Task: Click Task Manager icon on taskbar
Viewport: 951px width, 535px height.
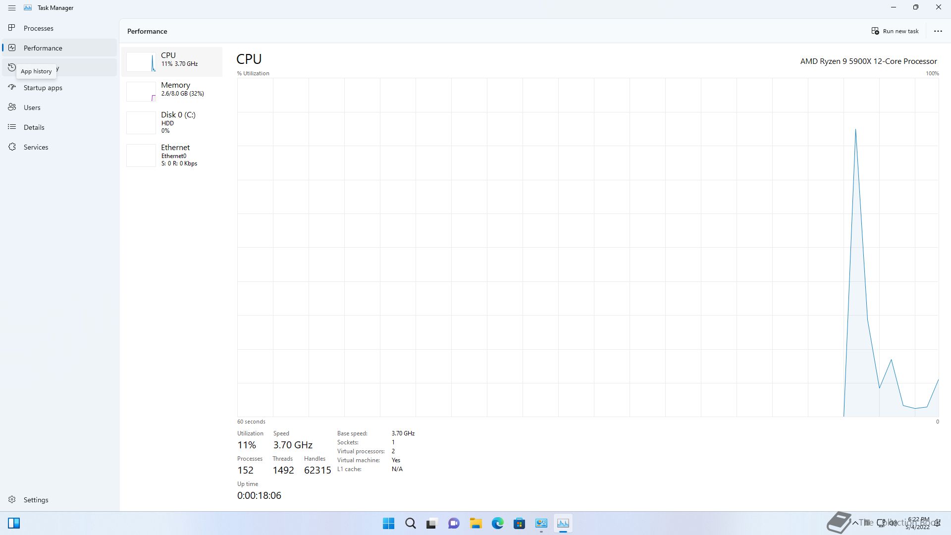Action: (x=563, y=523)
